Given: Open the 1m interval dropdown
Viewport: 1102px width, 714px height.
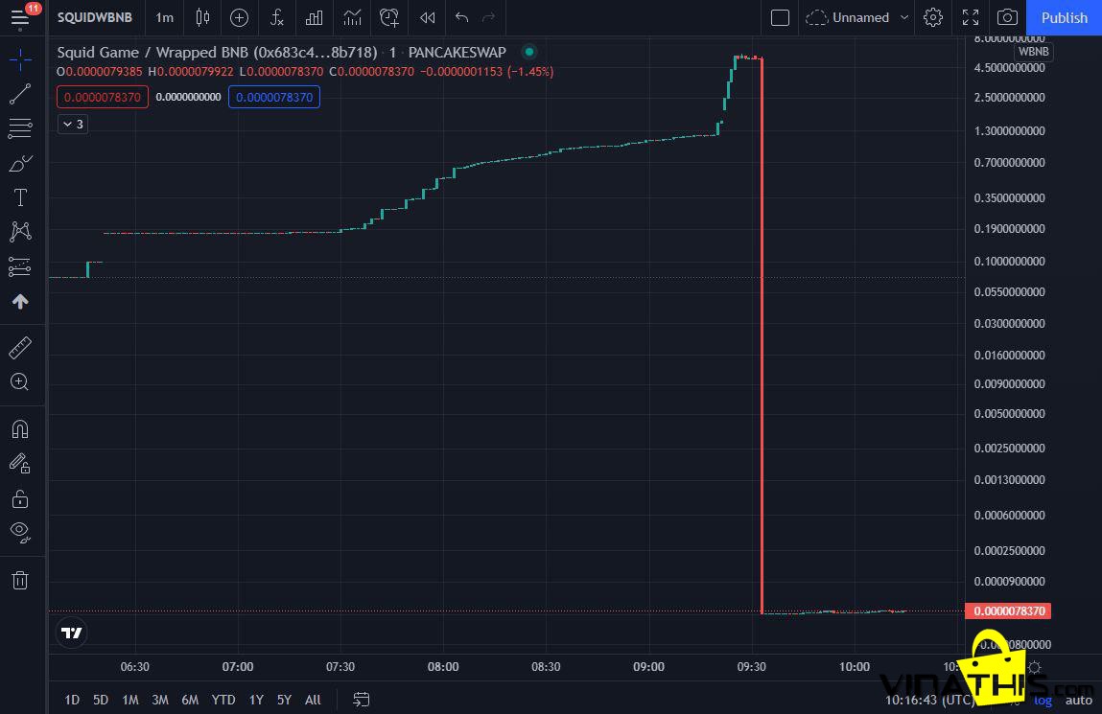Looking at the screenshot, I should (164, 17).
